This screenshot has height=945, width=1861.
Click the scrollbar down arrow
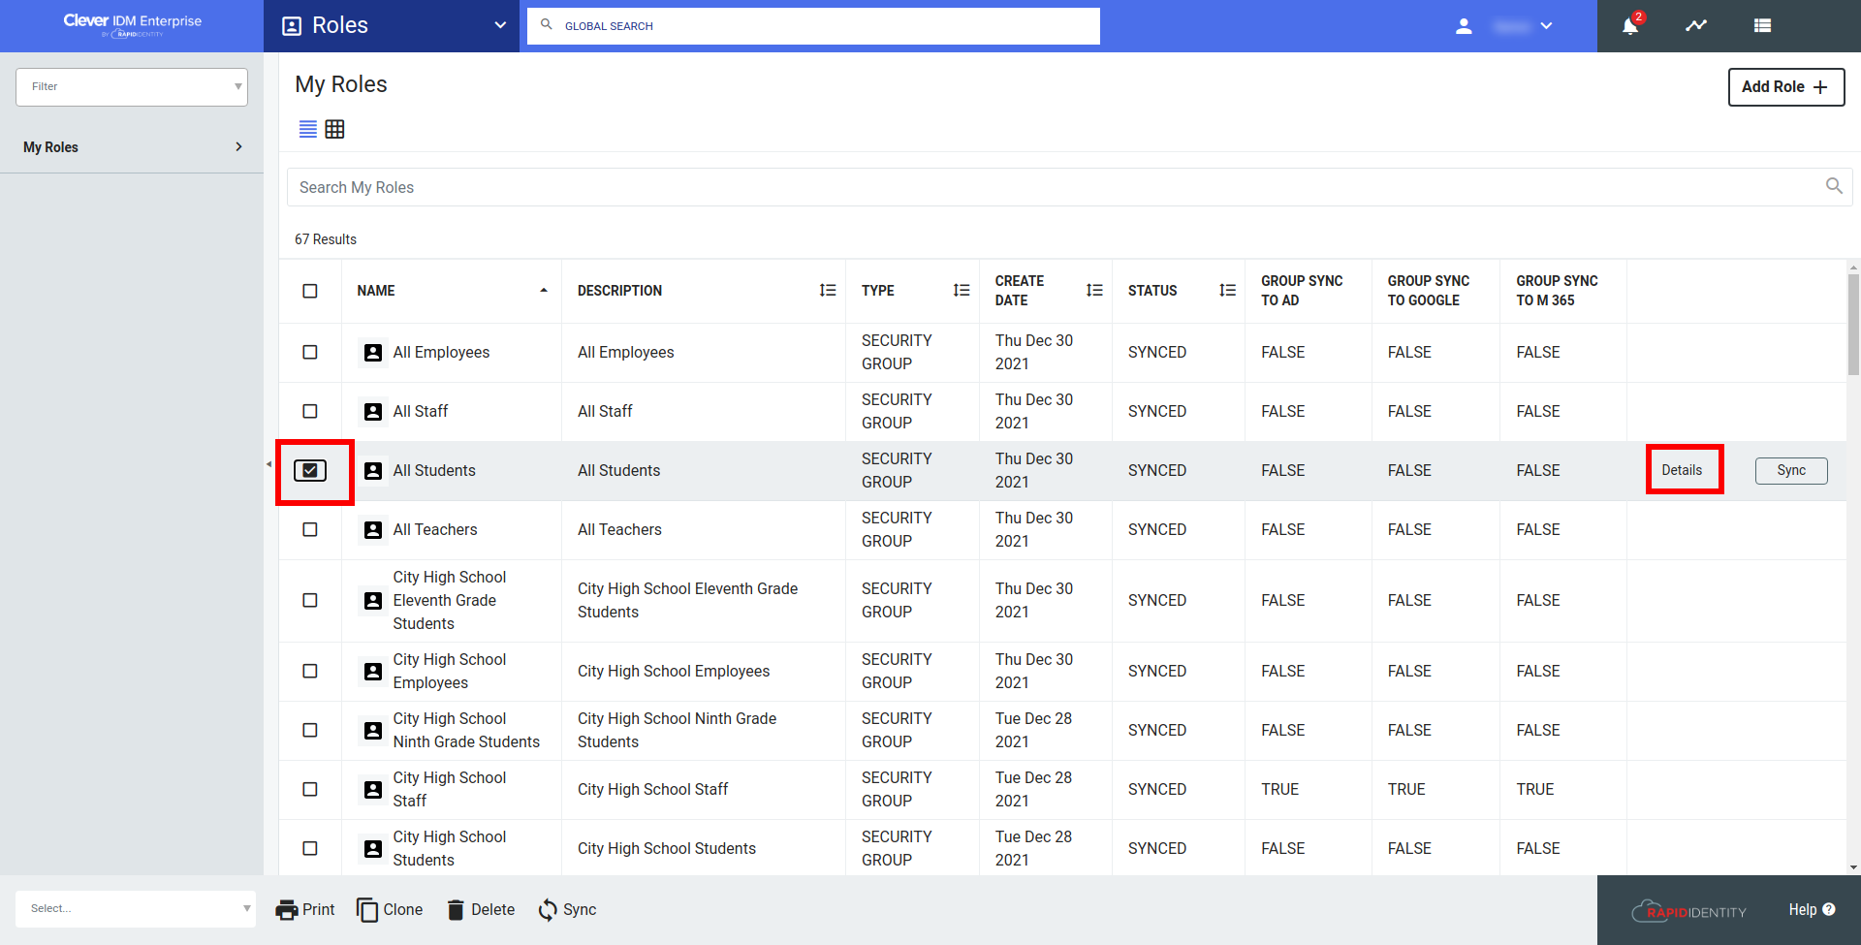pyautogui.click(x=1853, y=867)
